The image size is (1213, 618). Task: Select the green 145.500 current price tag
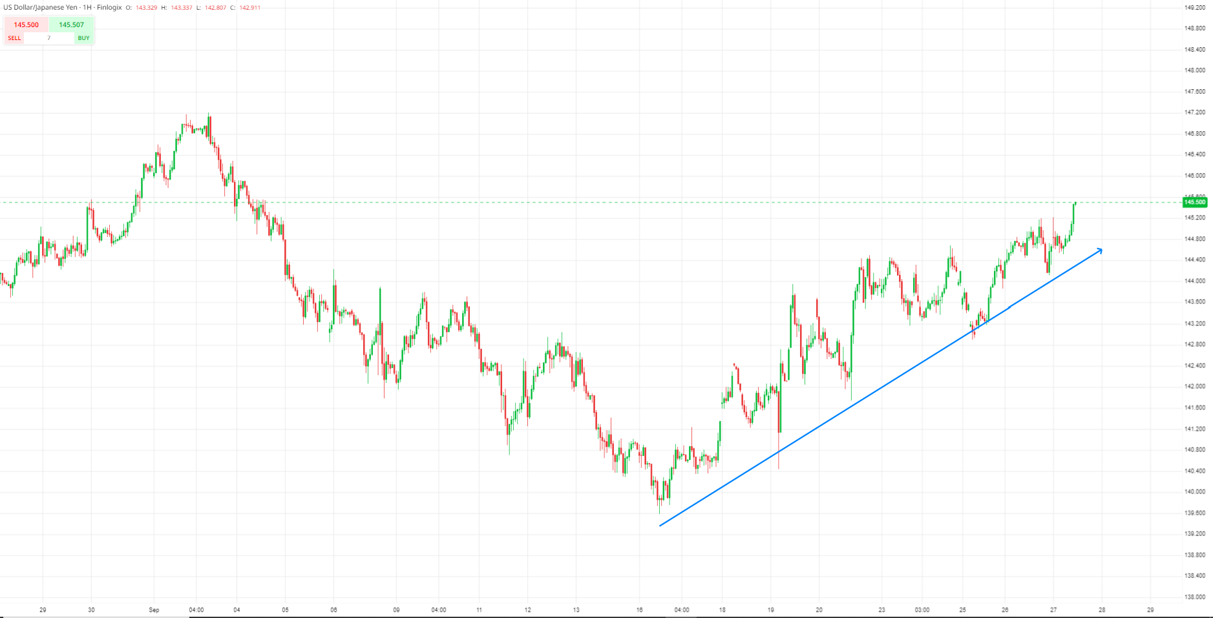click(x=1194, y=202)
